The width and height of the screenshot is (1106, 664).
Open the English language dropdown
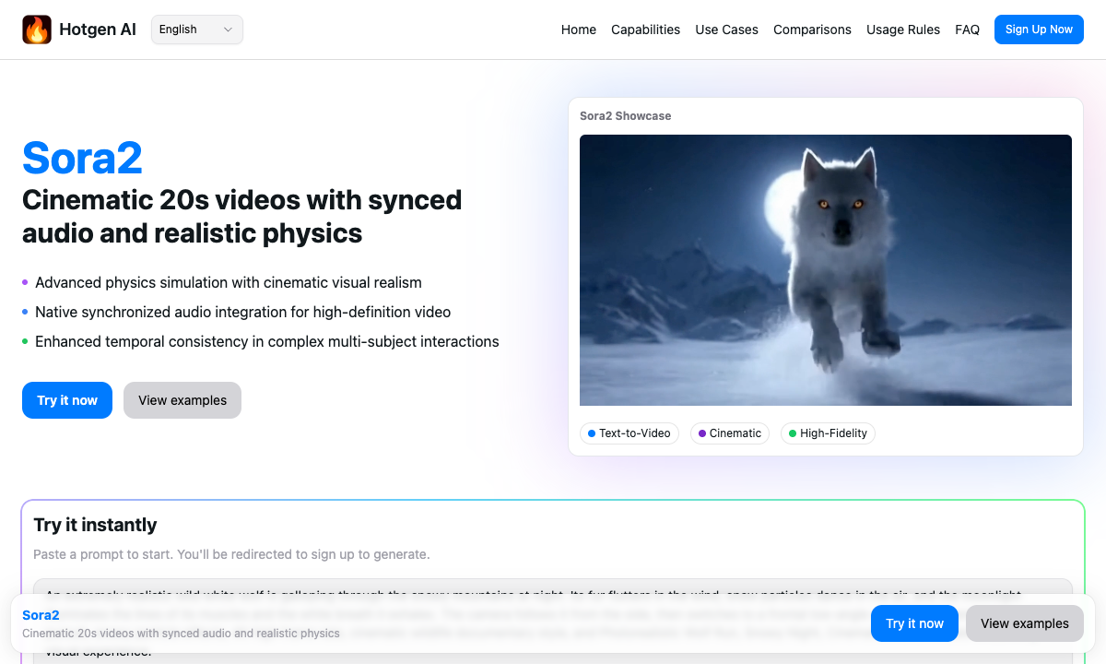[x=196, y=30]
